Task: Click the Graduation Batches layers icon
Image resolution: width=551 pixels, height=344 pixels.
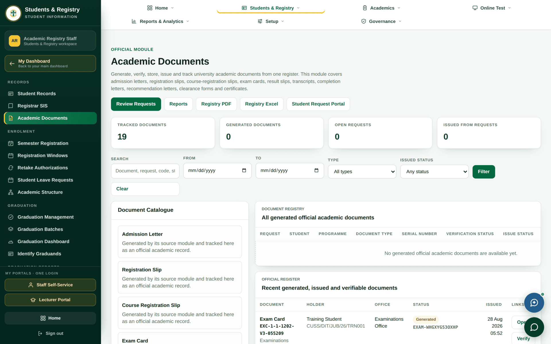Action: click(x=11, y=229)
